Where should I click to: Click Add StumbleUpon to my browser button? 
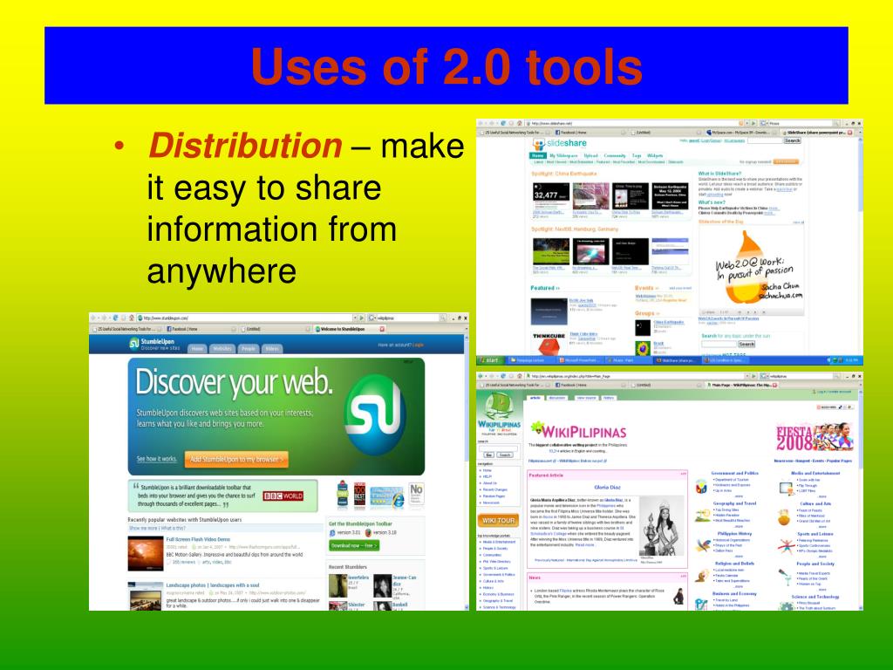pyautogui.click(x=236, y=459)
